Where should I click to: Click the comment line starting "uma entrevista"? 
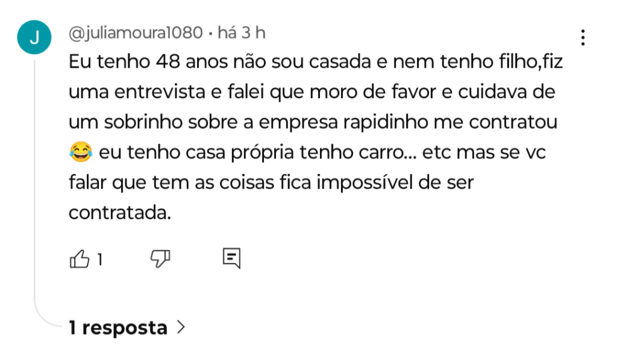click(x=312, y=93)
